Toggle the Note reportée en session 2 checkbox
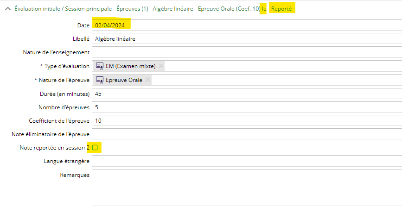Screen dimensions: 402x207 tap(95, 148)
